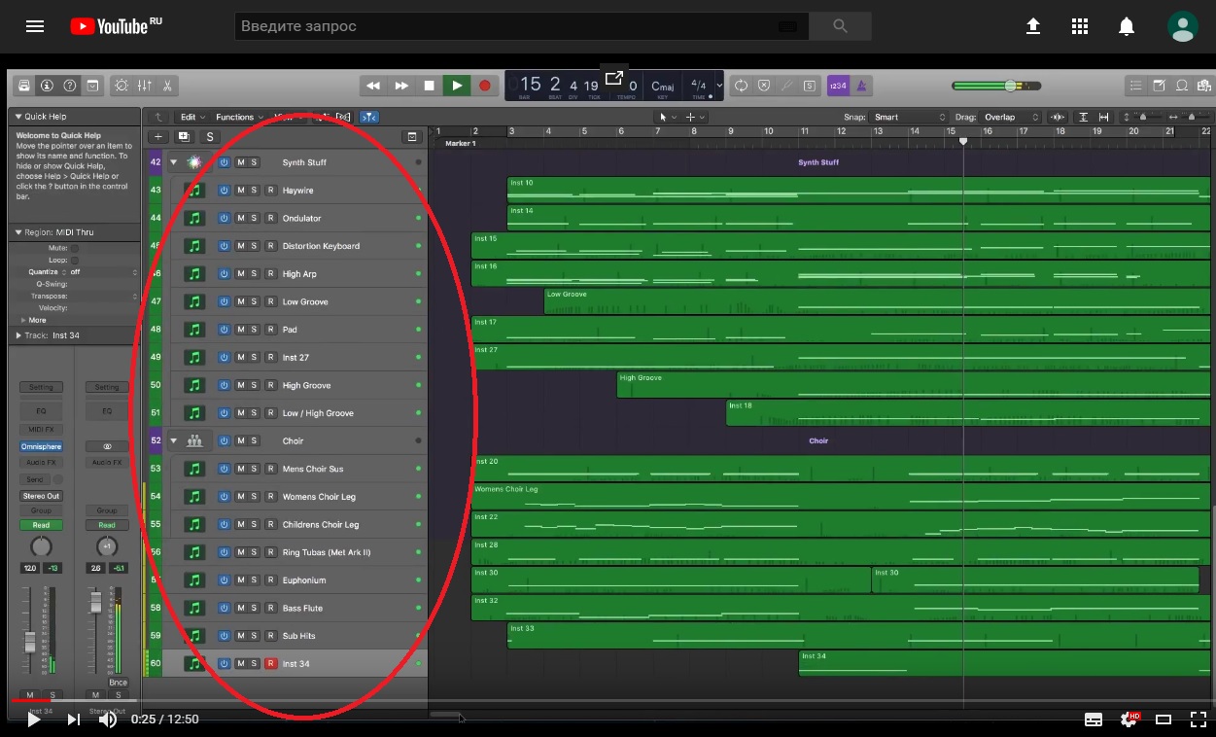Open the YouTube guide hamburger menu
This screenshot has width=1216, height=737.
tap(35, 26)
